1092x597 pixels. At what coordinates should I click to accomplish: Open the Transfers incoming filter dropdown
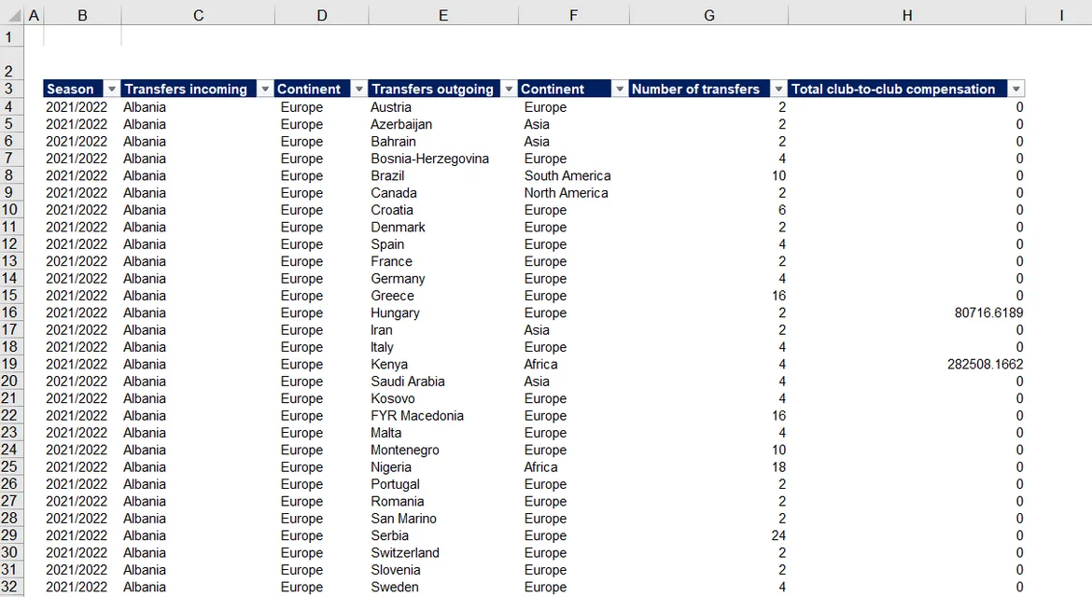pos(265,90)
